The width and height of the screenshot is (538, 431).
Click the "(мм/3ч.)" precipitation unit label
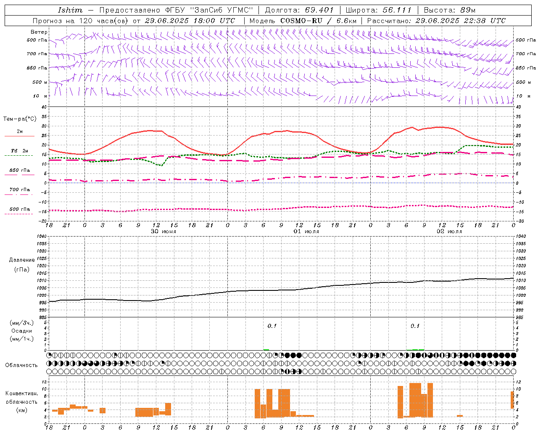pos(22,323)
